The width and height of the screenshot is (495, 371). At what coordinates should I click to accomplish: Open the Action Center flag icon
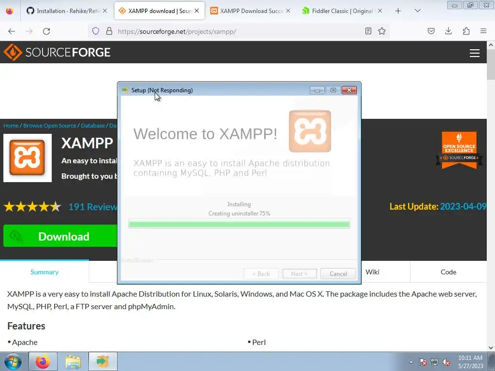[x=422, y=362]
